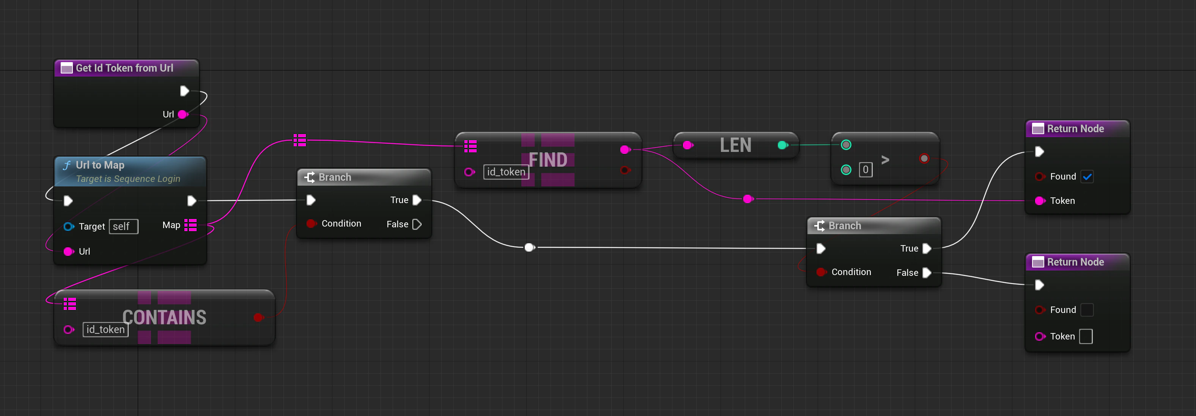Click the magenta reroute node on Token wire
This screenshot has width=1196, height=416.
click(747, 199)
